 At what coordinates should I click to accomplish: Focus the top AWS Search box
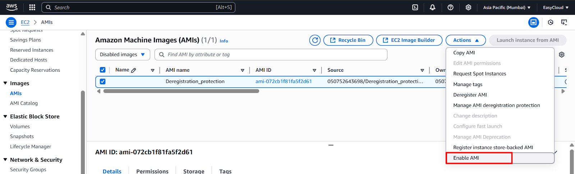pyautogui.click(x=138, y=7)
